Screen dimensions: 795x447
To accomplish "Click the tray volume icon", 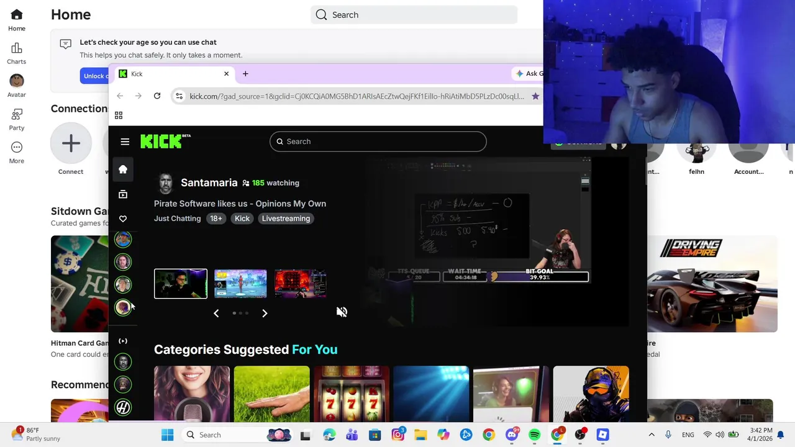I will (720, 435).
